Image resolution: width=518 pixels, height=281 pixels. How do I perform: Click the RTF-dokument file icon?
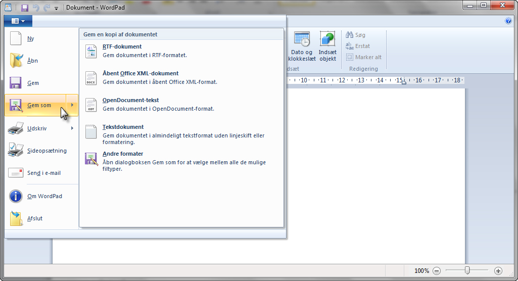pos(91,52)
